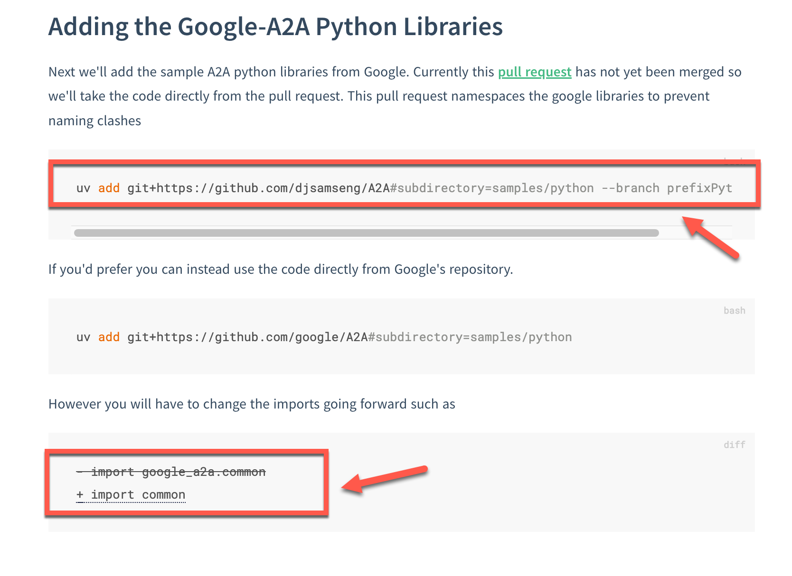792x576 pixels.
Task: Click the orange "add" keyword in the google/A2A command
Action: pyautogui.click(x=109, y=337)
